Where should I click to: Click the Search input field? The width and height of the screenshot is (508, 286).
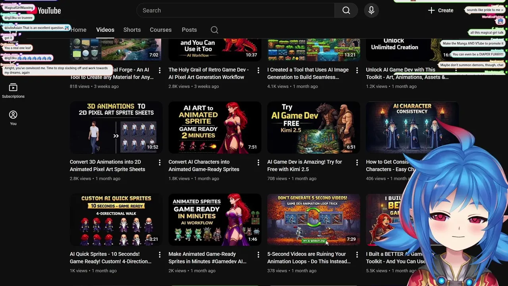pos(235,10)
